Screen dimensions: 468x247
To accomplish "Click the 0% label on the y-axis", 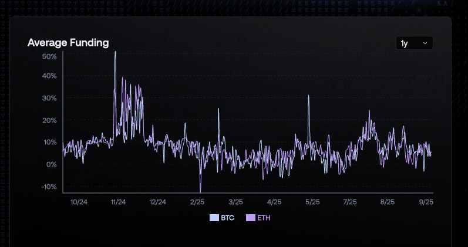I will (x=51, y=165).
